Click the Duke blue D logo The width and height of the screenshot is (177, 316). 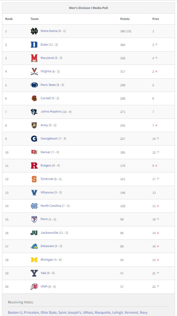coord(34,45)
